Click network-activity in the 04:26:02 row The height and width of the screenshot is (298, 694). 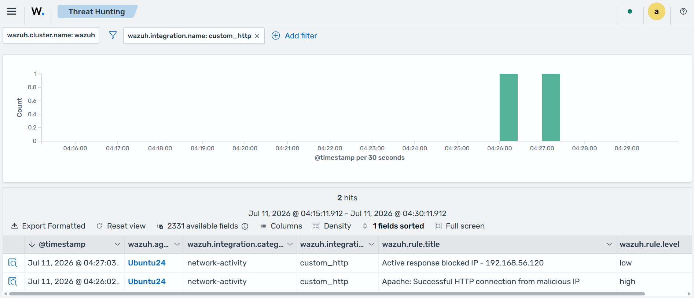217,282
